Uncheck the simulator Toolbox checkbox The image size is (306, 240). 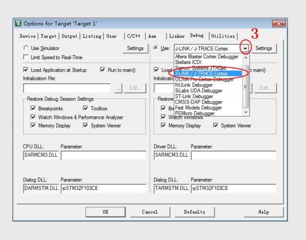(86, 108)
